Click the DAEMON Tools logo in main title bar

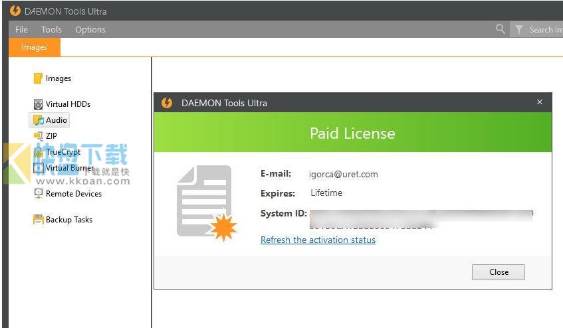pyautogui.click(x=15, y=11)
